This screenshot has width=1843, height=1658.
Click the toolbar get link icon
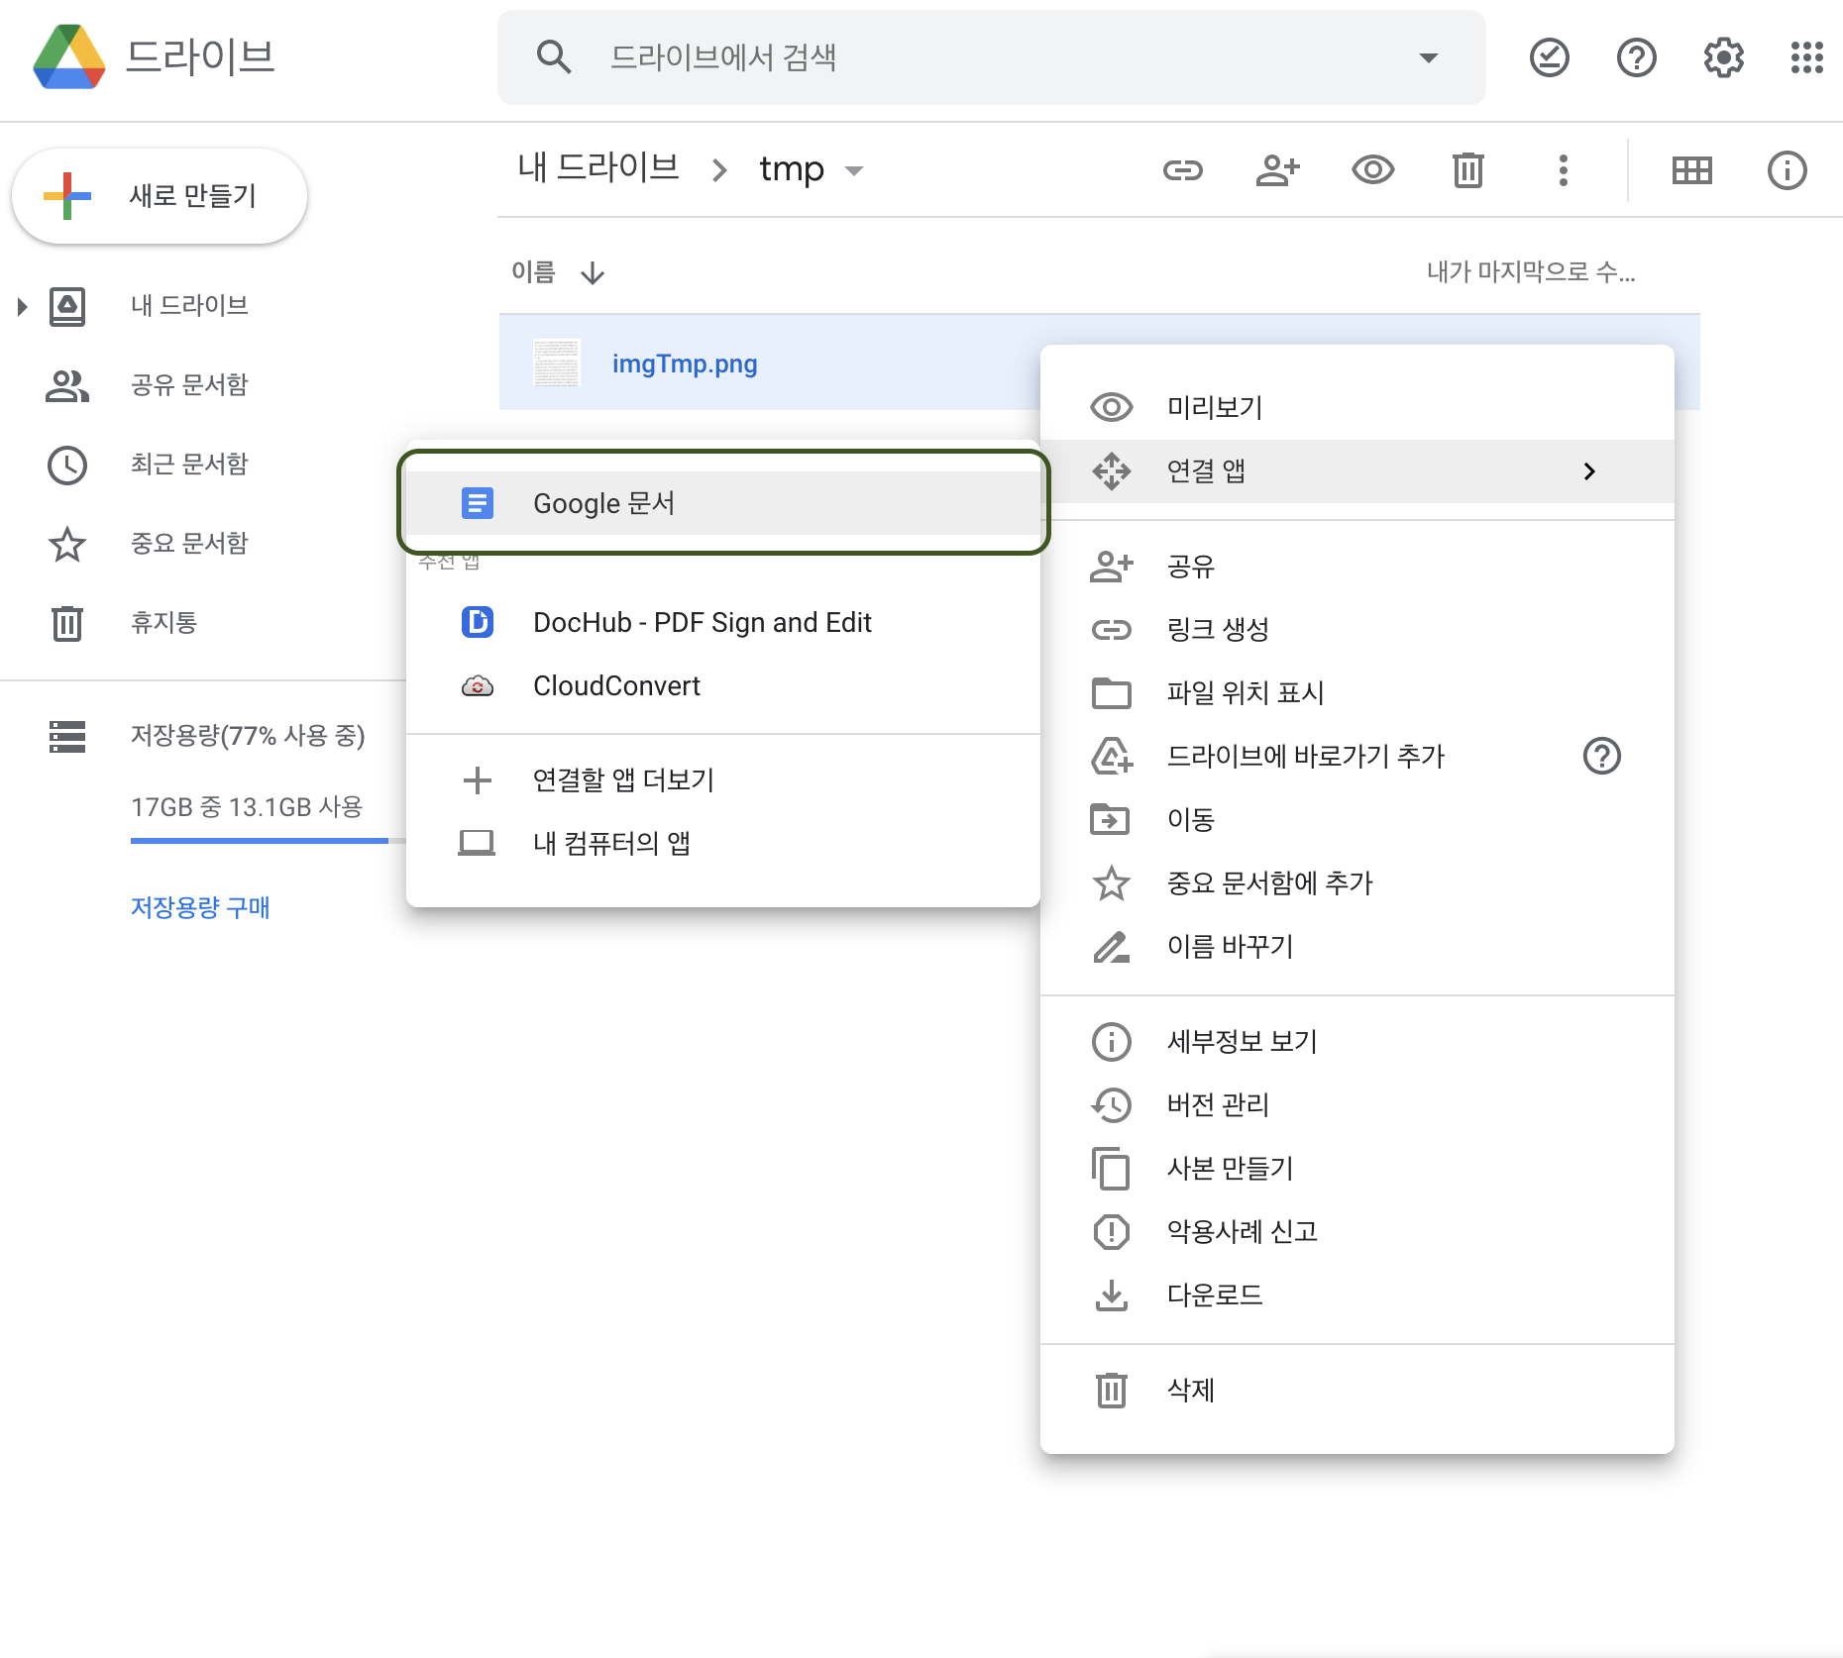[1182, 170]
